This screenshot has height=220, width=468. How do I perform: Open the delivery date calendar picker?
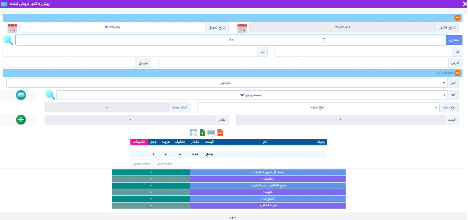[12, 28]
